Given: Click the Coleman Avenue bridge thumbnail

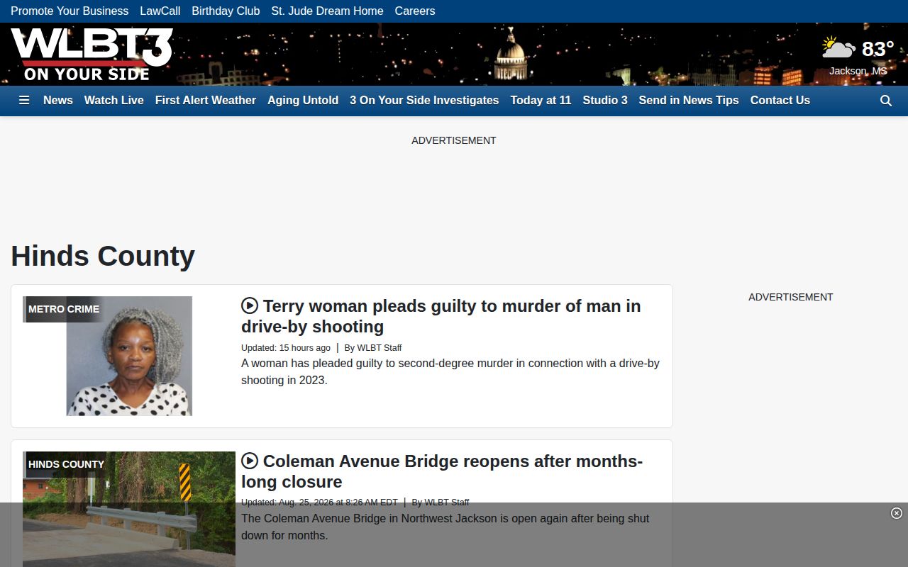Looking at the screenshot, I should (129, 509).
